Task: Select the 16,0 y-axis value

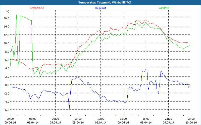Action: click(x=7, y=18)
